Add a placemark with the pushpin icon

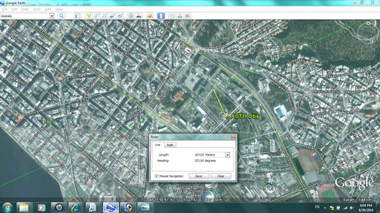(x=88, y=16)
